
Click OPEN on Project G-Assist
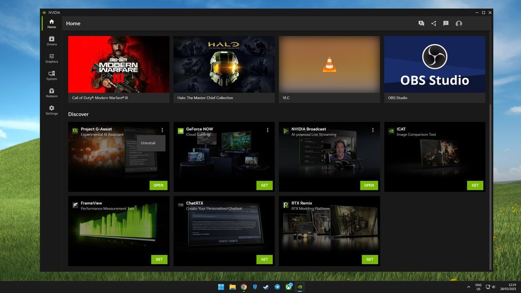[158, 185]
